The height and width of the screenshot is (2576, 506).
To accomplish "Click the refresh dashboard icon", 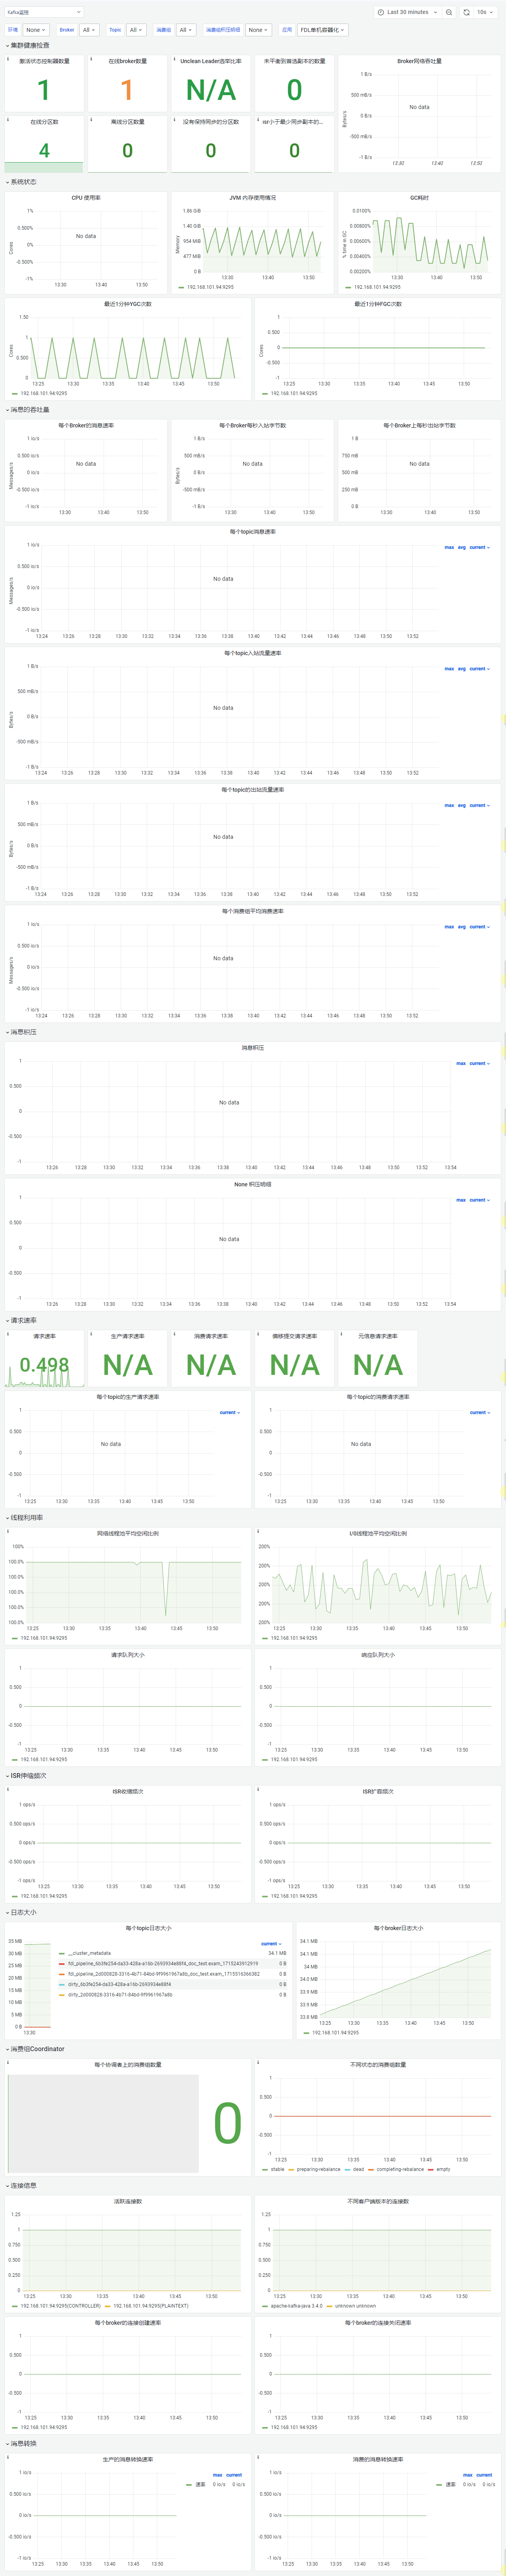I will [x=466, y=12].
